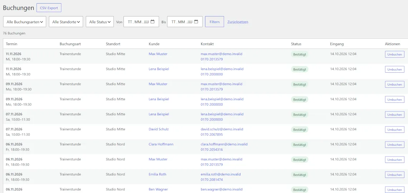Click the CSV-Export button
The height and width of the screenshot is (193, 408).
pyautogui.click(x=49, y=8)
